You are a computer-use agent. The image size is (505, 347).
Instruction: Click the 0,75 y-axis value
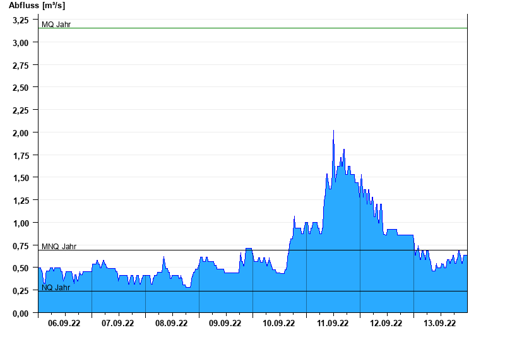21,245
